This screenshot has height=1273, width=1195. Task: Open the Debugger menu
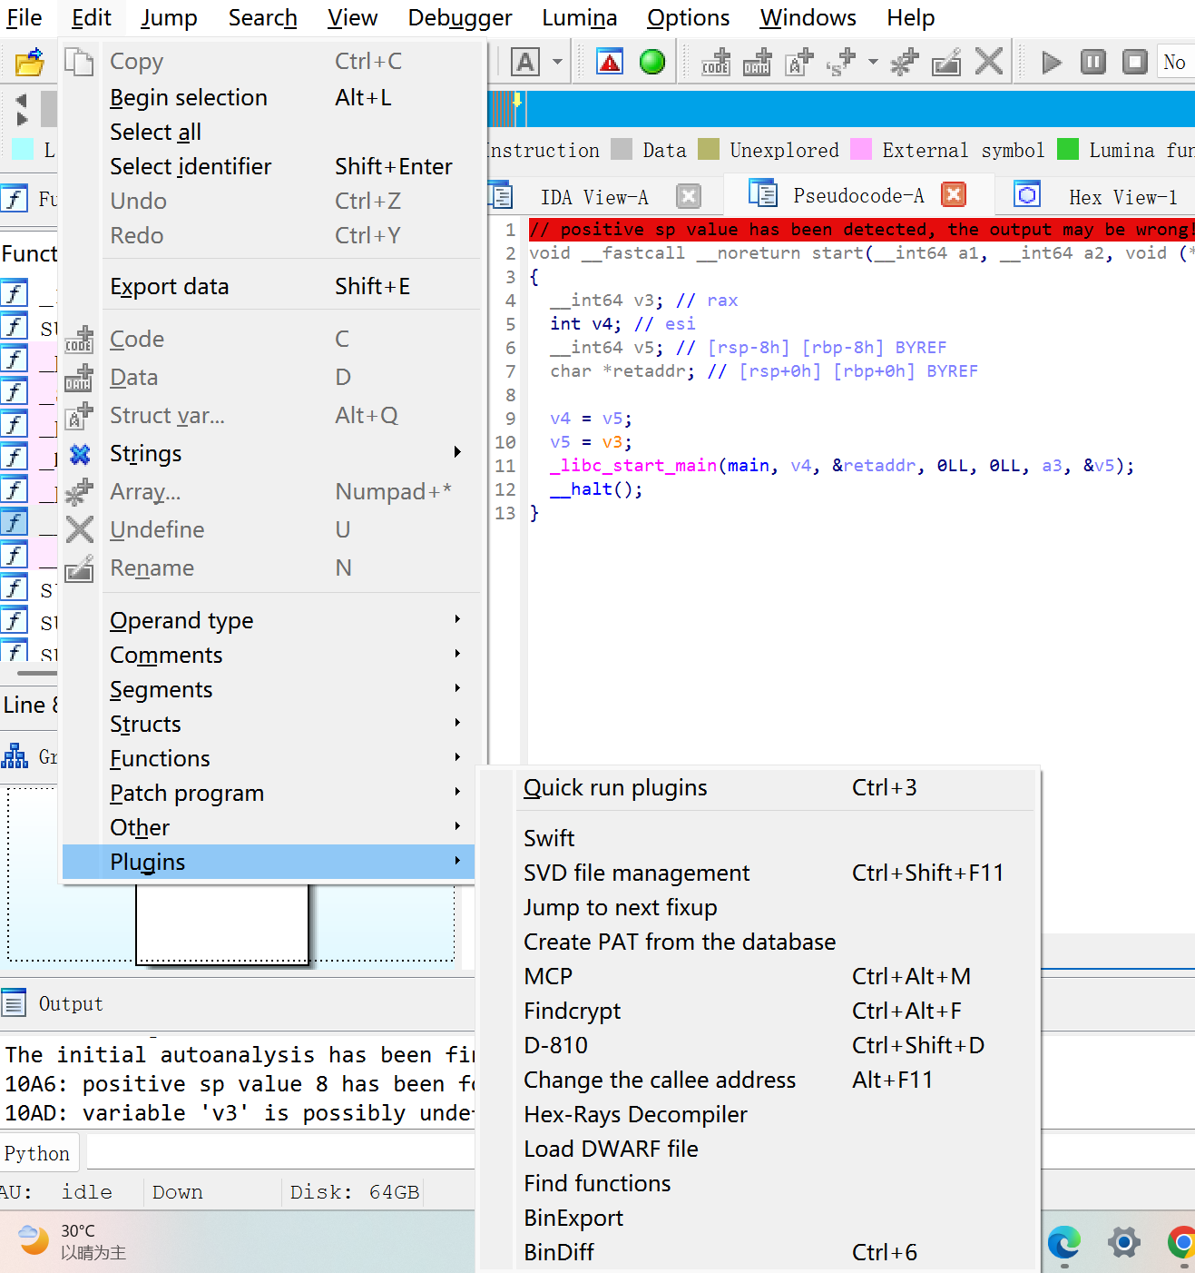(460, 17)
